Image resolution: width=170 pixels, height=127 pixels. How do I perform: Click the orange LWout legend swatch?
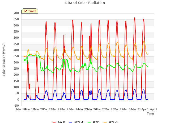coord(105,122)
